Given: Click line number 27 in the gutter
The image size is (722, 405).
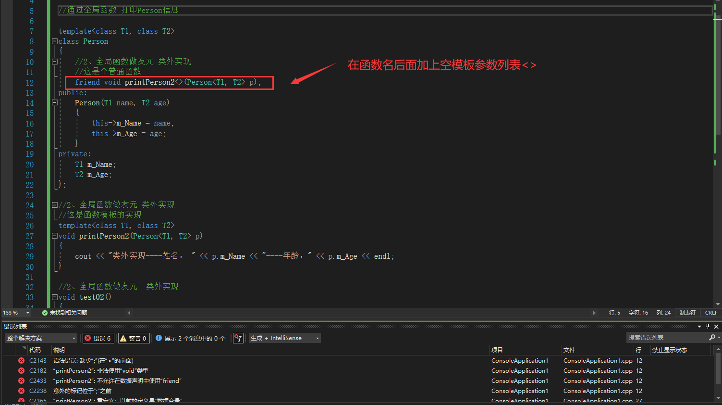Looking at the screenshot, I should 29,236.
